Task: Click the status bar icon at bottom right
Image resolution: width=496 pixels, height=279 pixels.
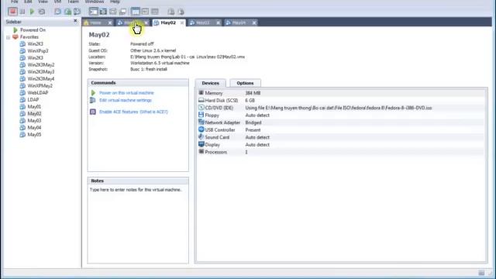Action: [x=481, y=273]
